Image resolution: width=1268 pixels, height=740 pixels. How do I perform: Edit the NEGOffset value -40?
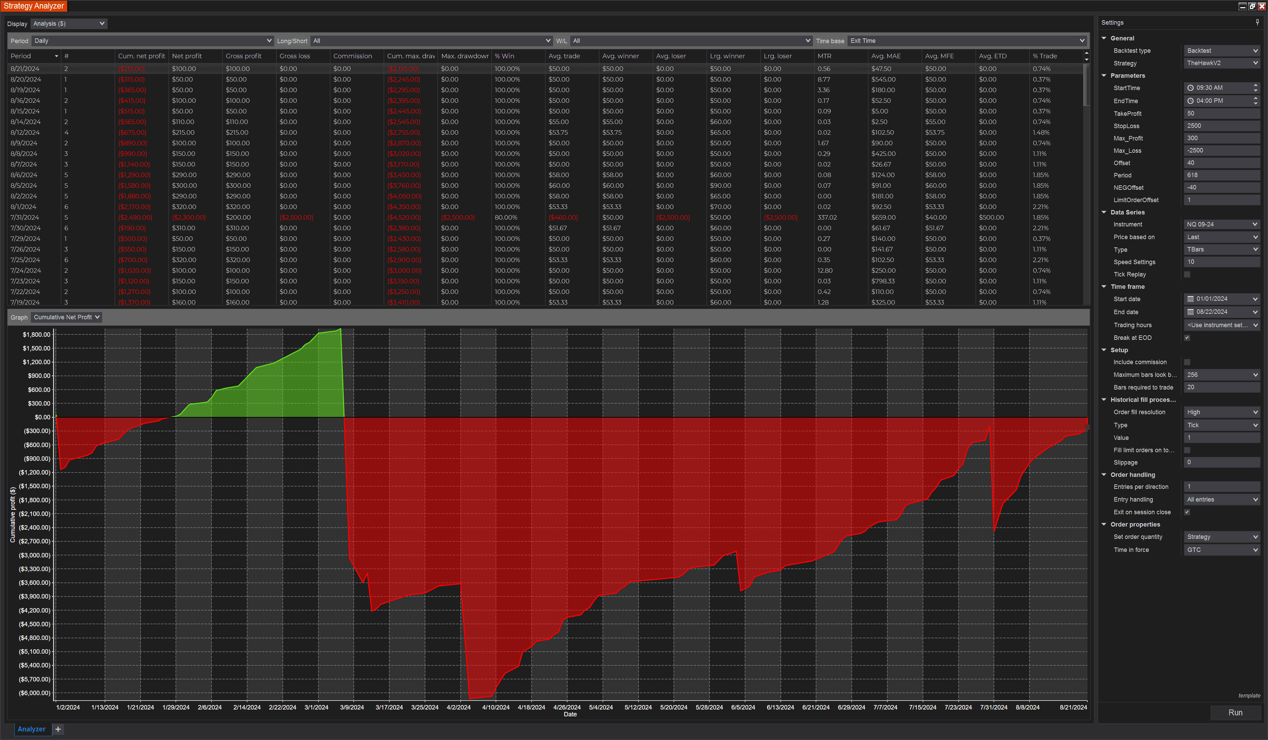point(1222,187)
